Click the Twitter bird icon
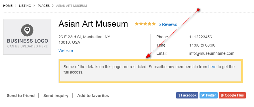 pos(203,95)
